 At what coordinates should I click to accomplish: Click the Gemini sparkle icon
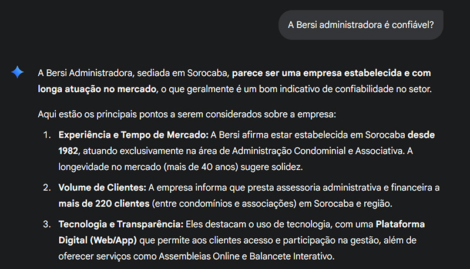coord(18,72)
